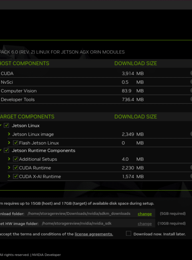Enable Download now. Install later. checkbox
The image size is (192, 260).
(x=128, y=234)
